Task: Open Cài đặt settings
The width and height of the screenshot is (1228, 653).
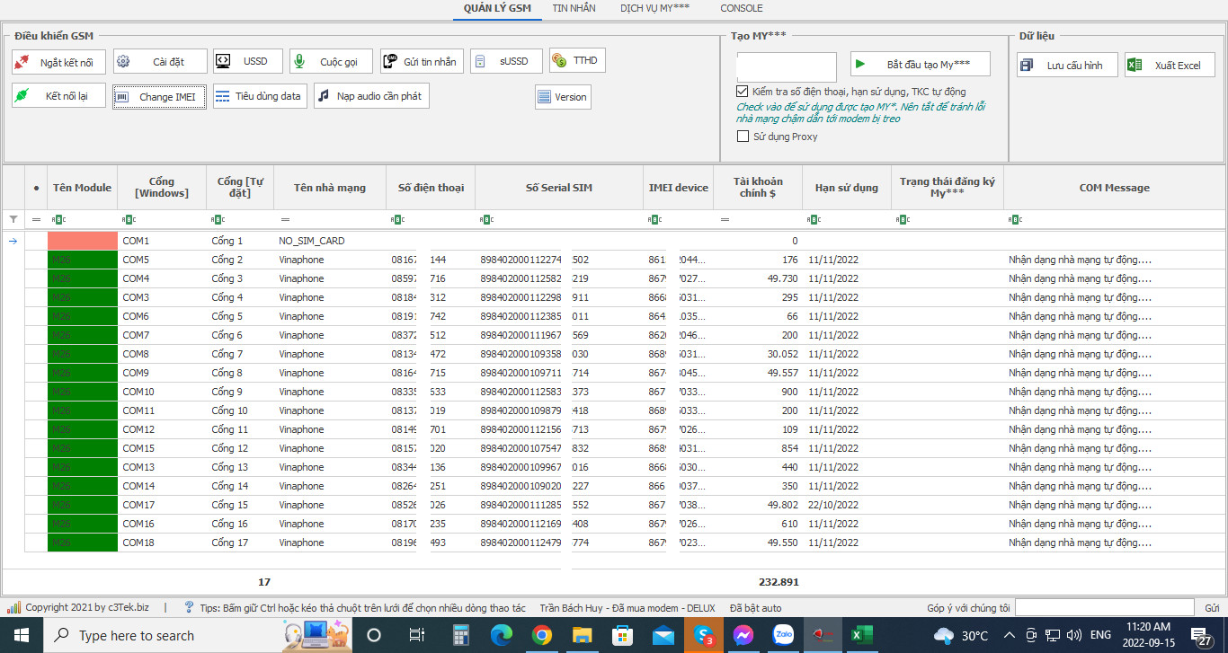Action: [160, 62]
